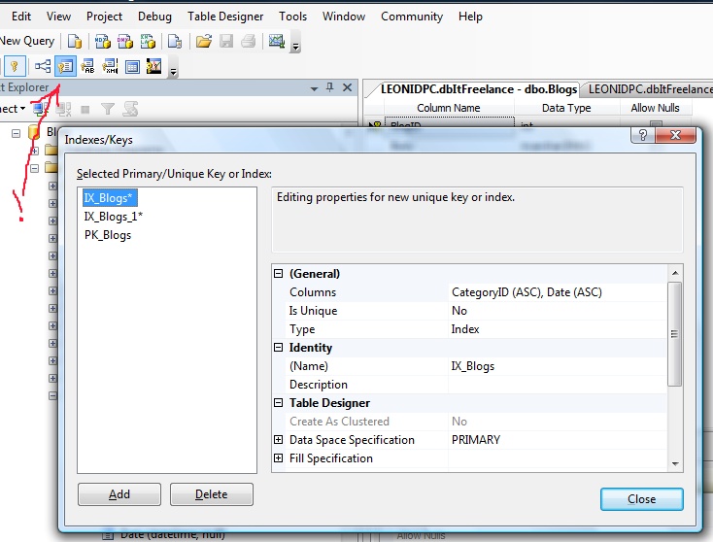Click the Delete button

pyautogui.click(x=212, y=494)
